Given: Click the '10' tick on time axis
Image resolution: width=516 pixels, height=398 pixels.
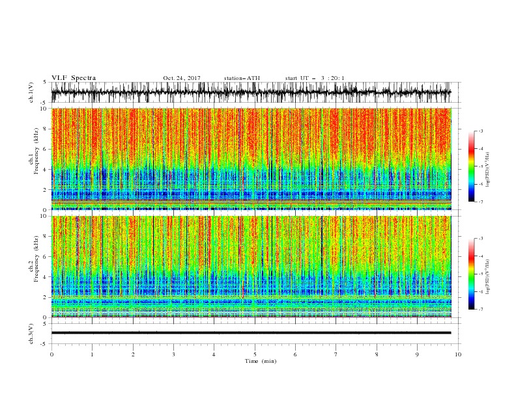Looking at the screenshot, I should click(x=458, y=354).
